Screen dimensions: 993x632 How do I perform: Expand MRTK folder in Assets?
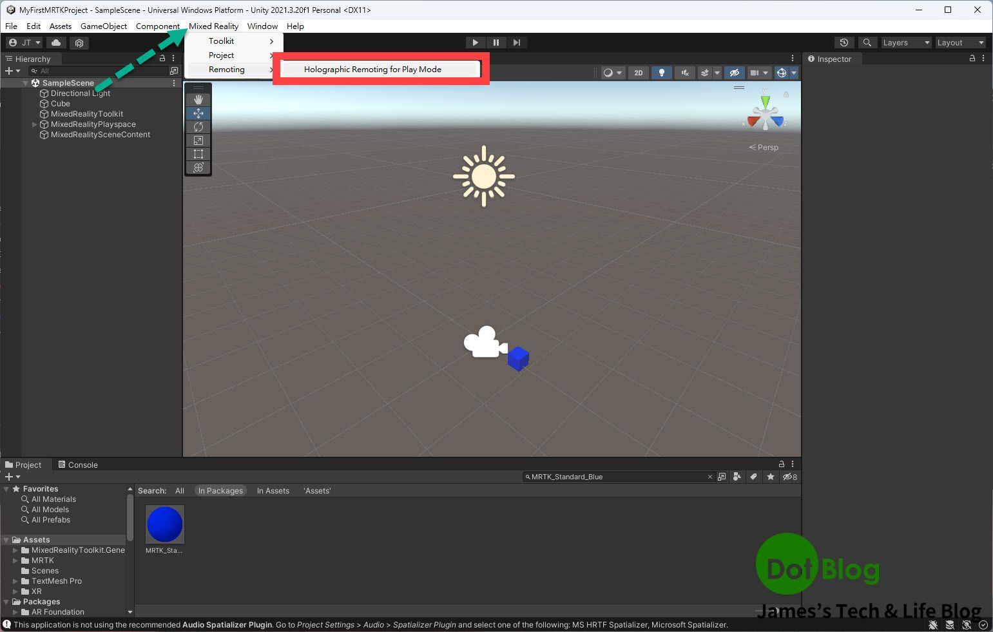coord(15,560)
